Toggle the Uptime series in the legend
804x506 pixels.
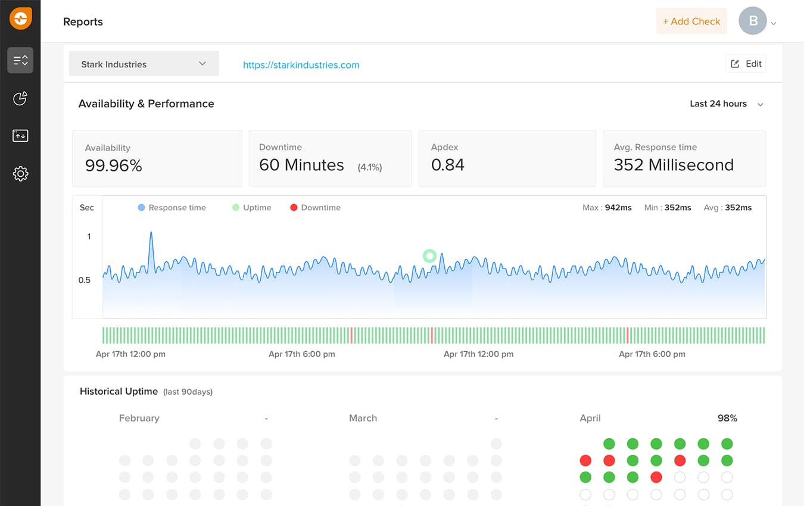(x=251, y=207)
